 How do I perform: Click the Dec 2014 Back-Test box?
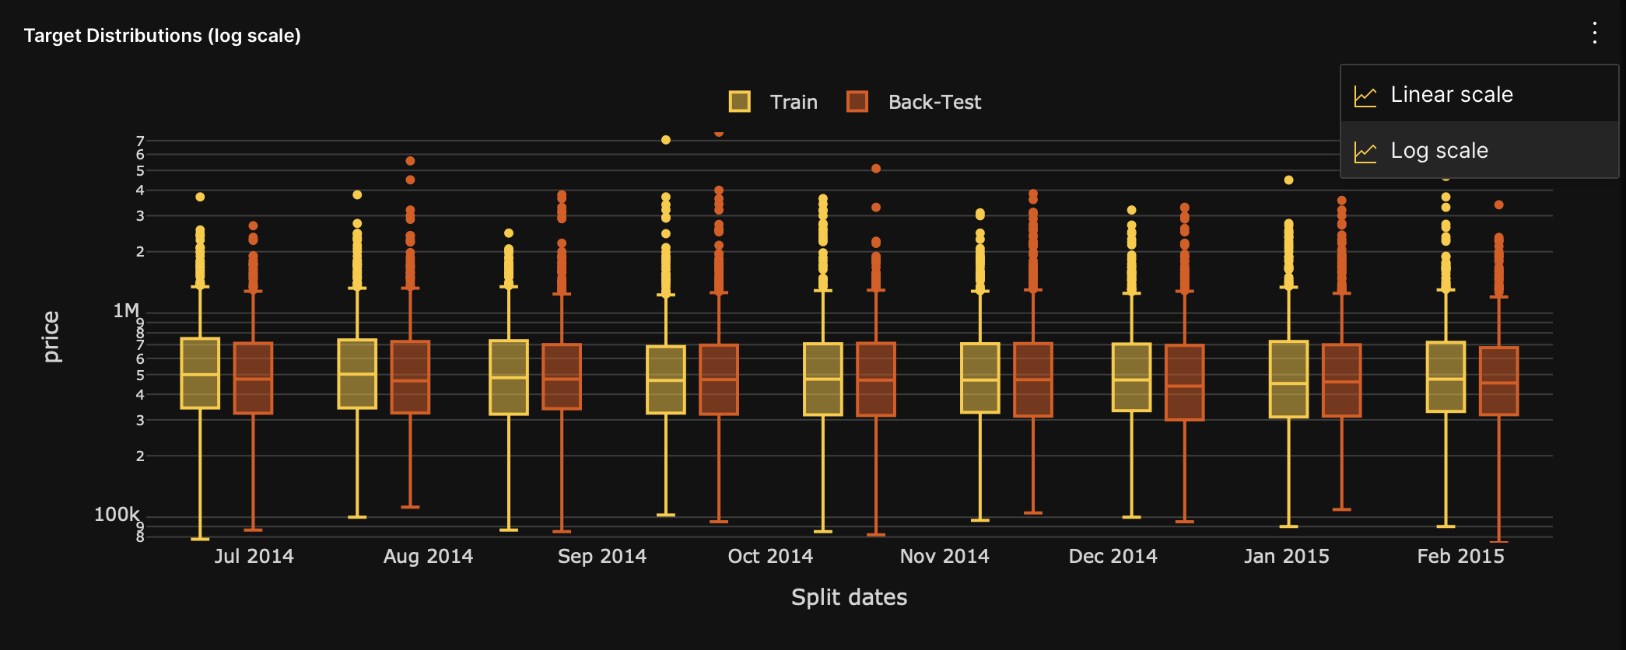pos(1184,383)
